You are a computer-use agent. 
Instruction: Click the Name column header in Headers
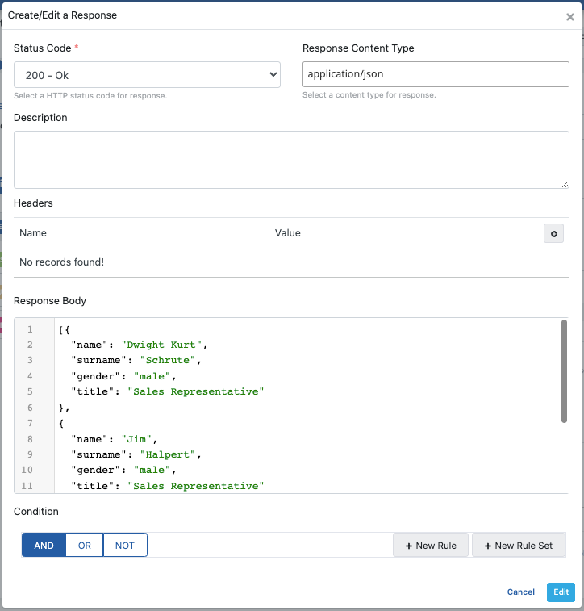point(33,233)
